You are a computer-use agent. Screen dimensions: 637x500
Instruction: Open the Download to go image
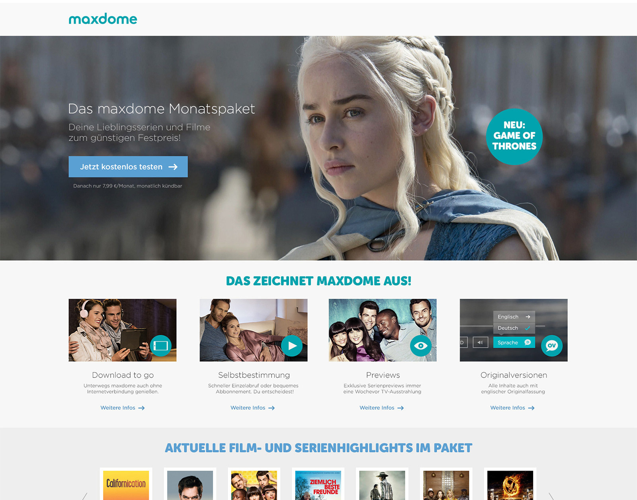point(123,330)
